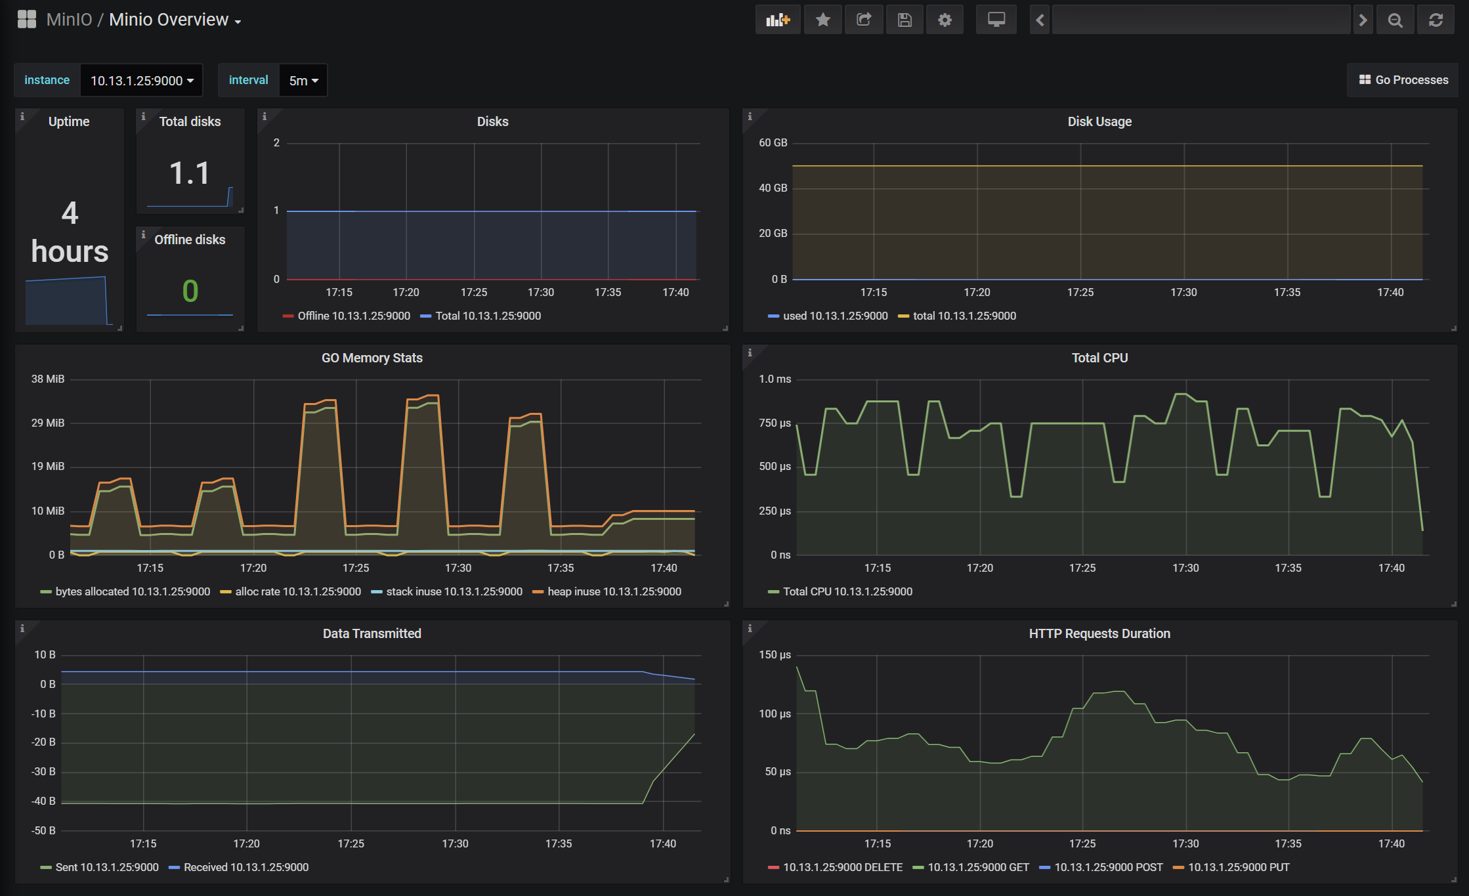The height and width of the screenshot is (896, 1469).
Task: Open the time range picker field
Action: [x=1201, y=20]
